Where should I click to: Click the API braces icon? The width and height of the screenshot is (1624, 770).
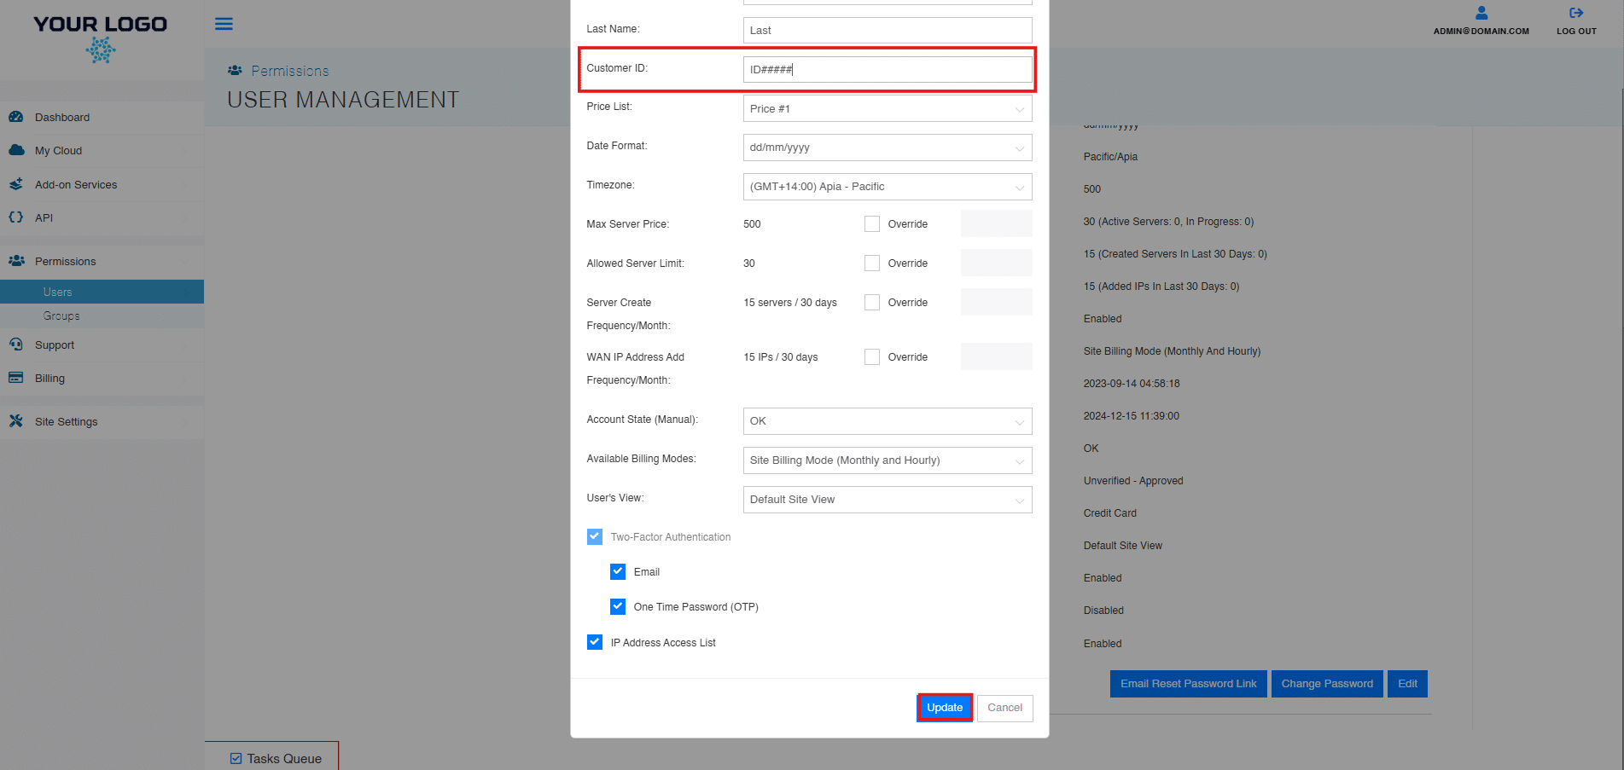click(16, 217)
